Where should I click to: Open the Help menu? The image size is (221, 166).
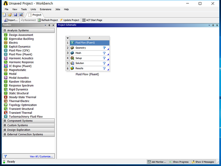pos(66,9)
